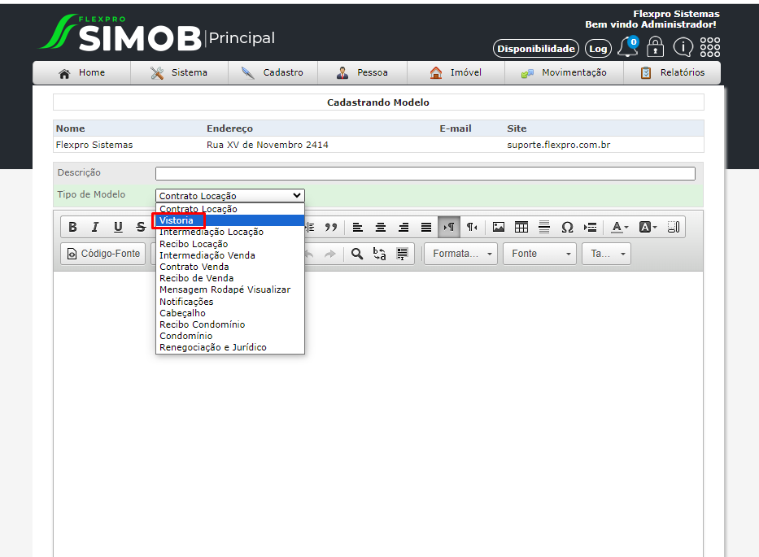Image resolution: width=759 pixels, height=557 pixels.
Task: Toggle strikethrough formatting
Action: (x=141, y=227)
